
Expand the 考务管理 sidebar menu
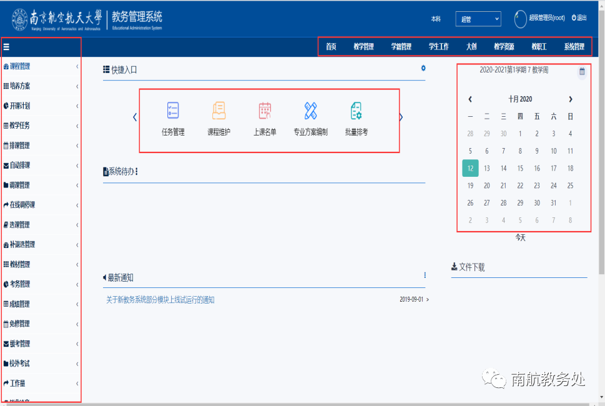(x=40, y=284)
